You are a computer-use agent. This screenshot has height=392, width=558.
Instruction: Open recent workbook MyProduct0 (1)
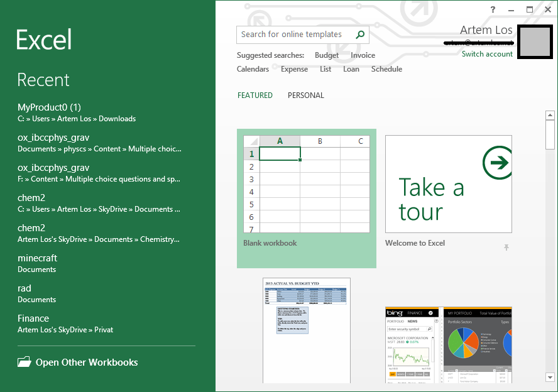click(107, 112)
